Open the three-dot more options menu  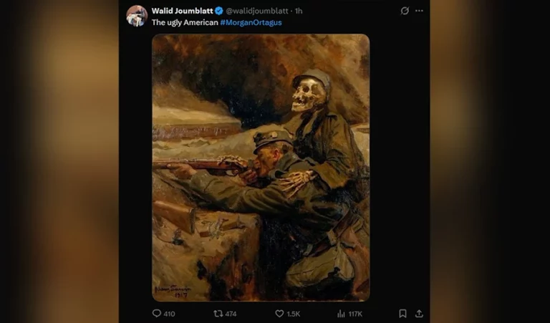[419, 11]
